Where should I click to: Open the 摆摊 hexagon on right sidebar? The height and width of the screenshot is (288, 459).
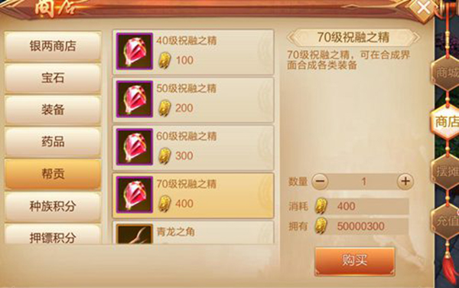pyautogui.click(x=446, y=172)
